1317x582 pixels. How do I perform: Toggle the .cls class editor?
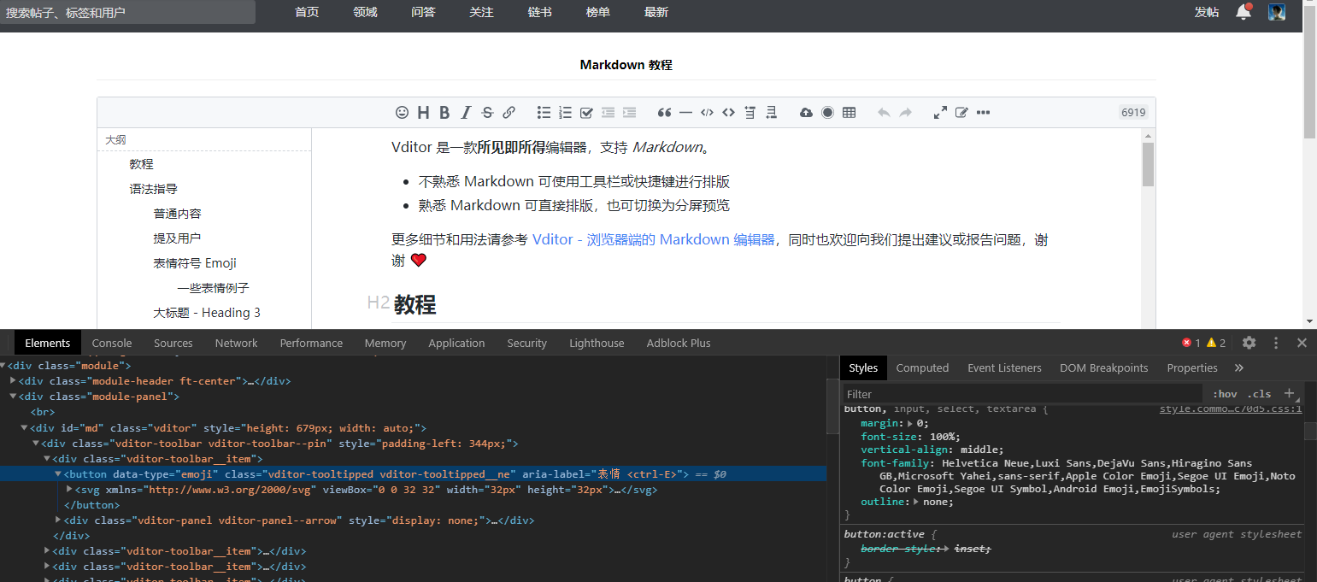1259,393
